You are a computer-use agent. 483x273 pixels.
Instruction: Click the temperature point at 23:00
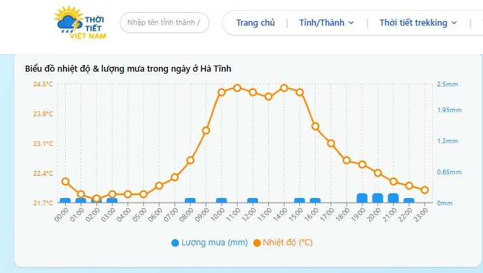click(425, 190)
